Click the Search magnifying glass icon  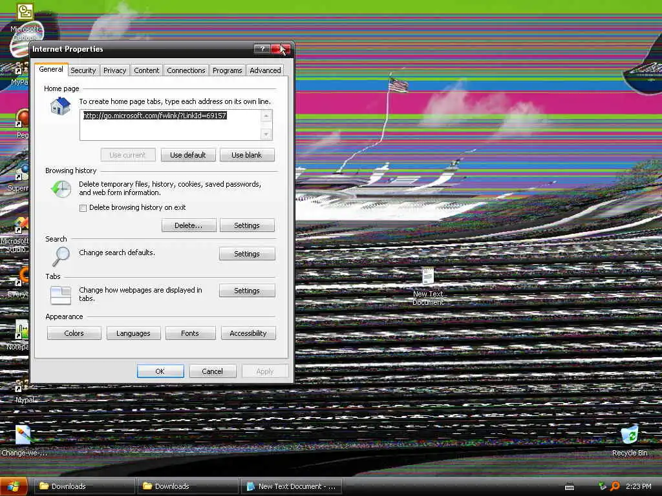click(61, 256)
